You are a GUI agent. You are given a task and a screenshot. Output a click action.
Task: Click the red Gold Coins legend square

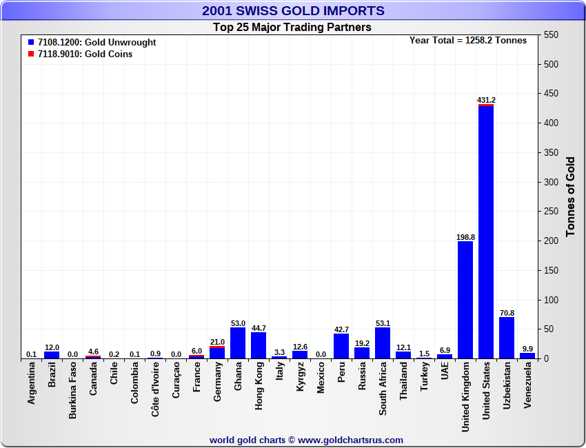click(31, 54)
